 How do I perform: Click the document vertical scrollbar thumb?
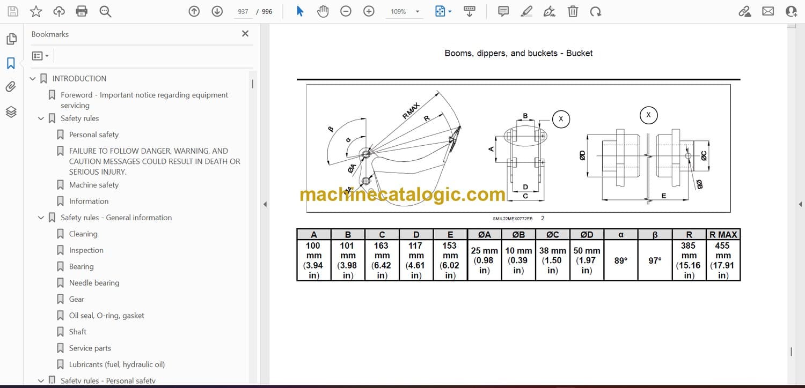click(x=791, y=352)
